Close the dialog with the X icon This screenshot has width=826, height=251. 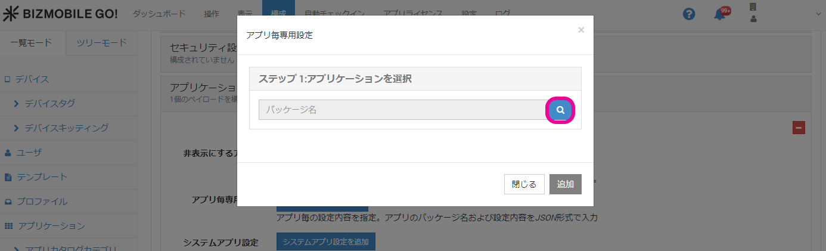pyautogui.click(x=581, y=30)
